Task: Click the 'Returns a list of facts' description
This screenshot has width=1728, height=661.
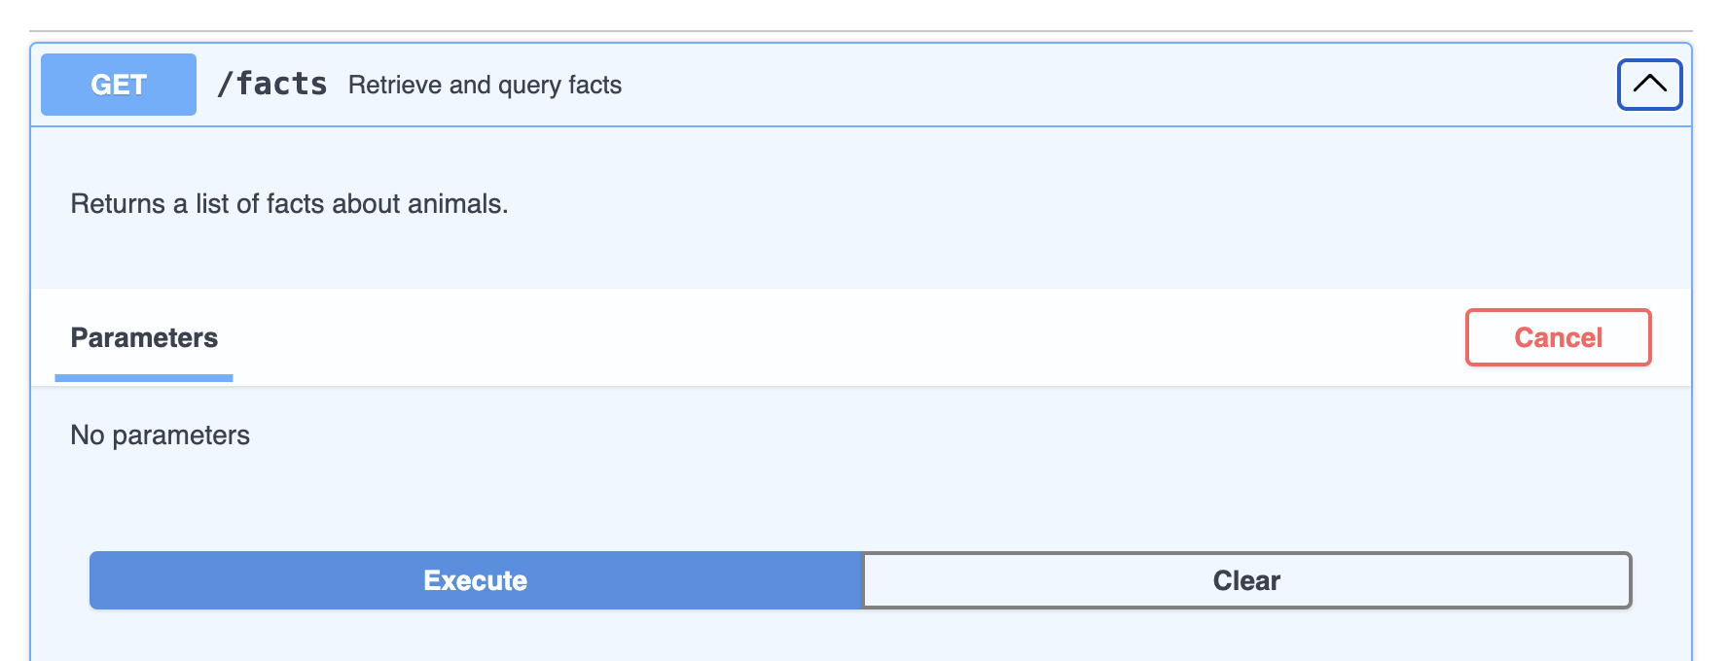Action: point(289,204)
